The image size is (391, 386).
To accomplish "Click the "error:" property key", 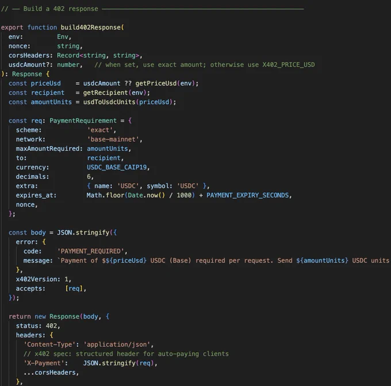I will (x=27, y=242).
